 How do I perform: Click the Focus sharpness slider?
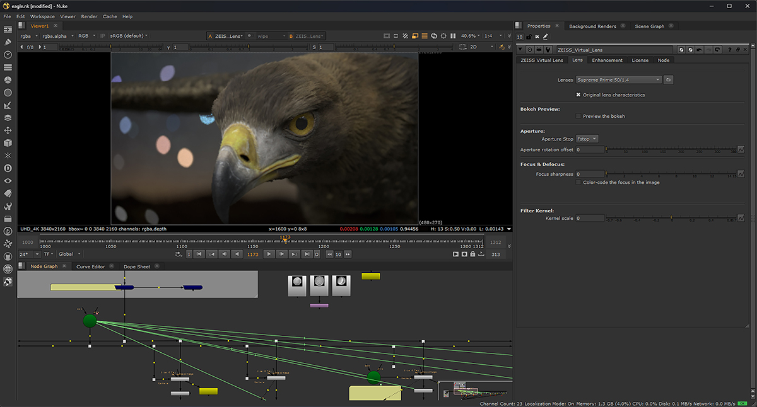pyautogui.click(x=670, y=174)
